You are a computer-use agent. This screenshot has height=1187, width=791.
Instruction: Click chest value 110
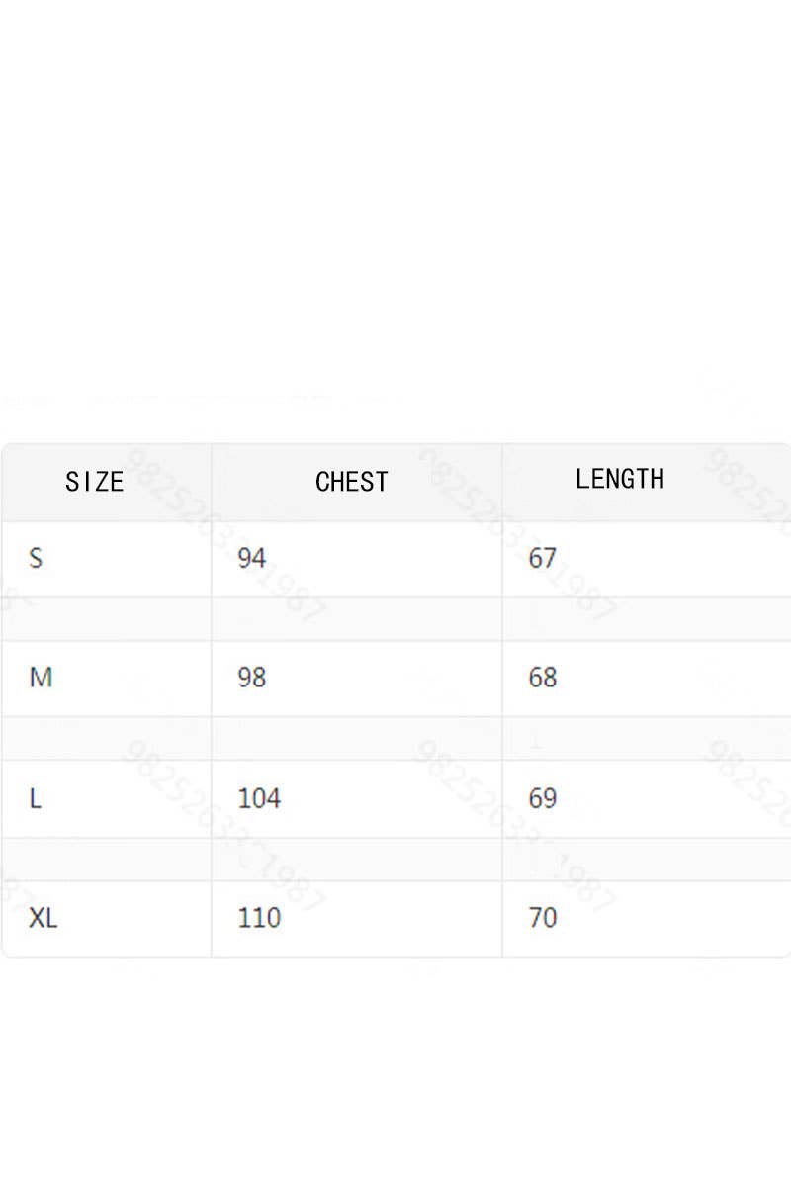click(259, 918)
